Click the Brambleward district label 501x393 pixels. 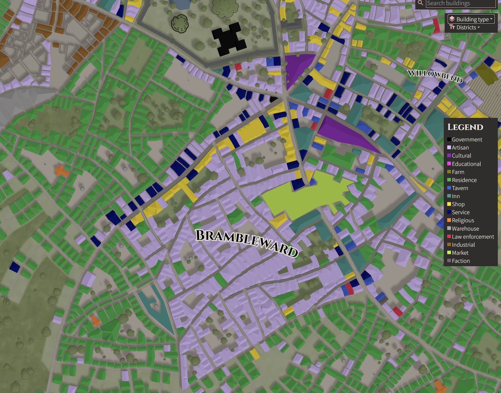pos(246,243)
